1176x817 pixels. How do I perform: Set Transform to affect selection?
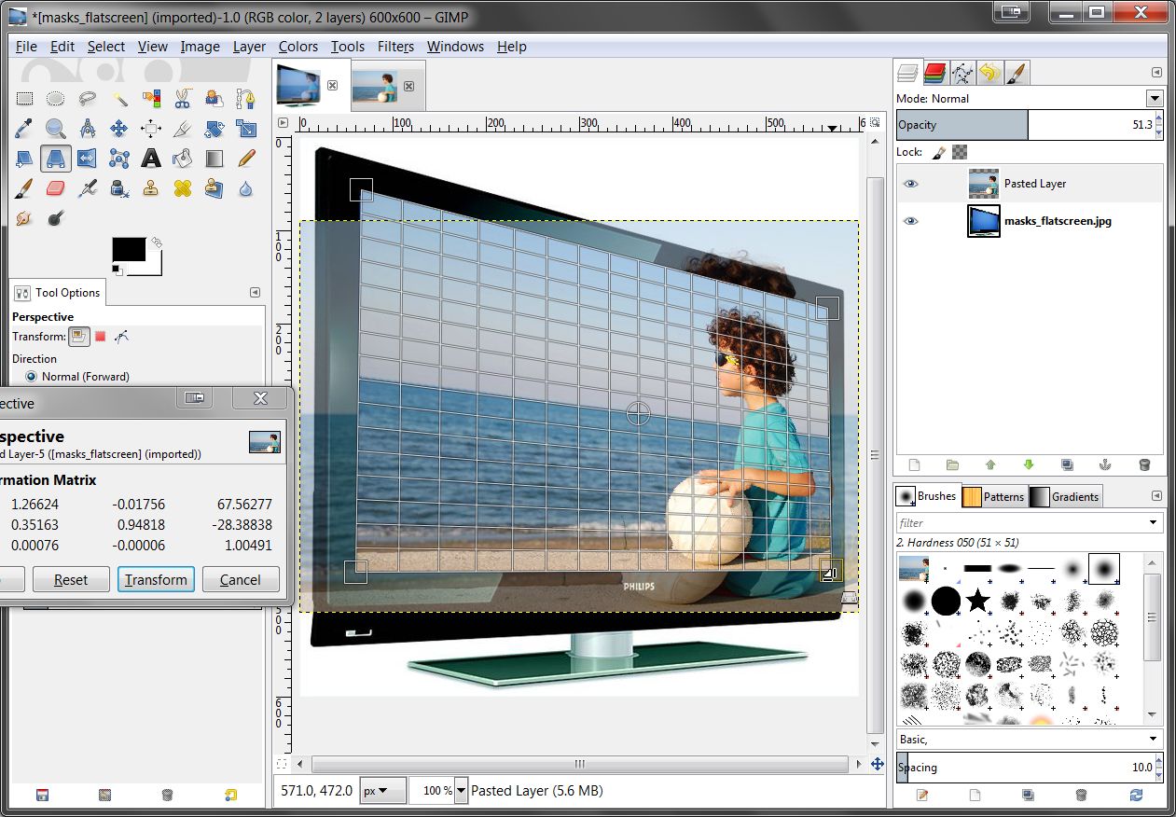[101, 337]
